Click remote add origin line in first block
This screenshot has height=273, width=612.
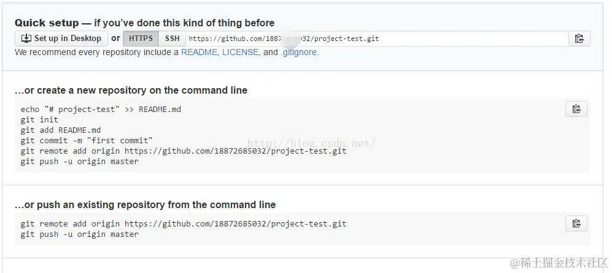click(x=183, y=151)
